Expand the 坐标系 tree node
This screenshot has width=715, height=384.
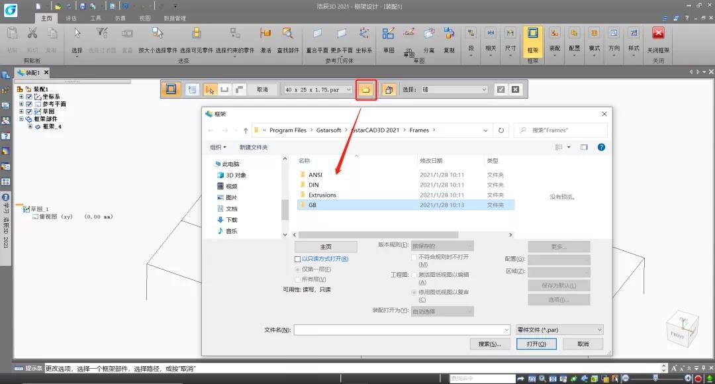(x=21, y=97)
